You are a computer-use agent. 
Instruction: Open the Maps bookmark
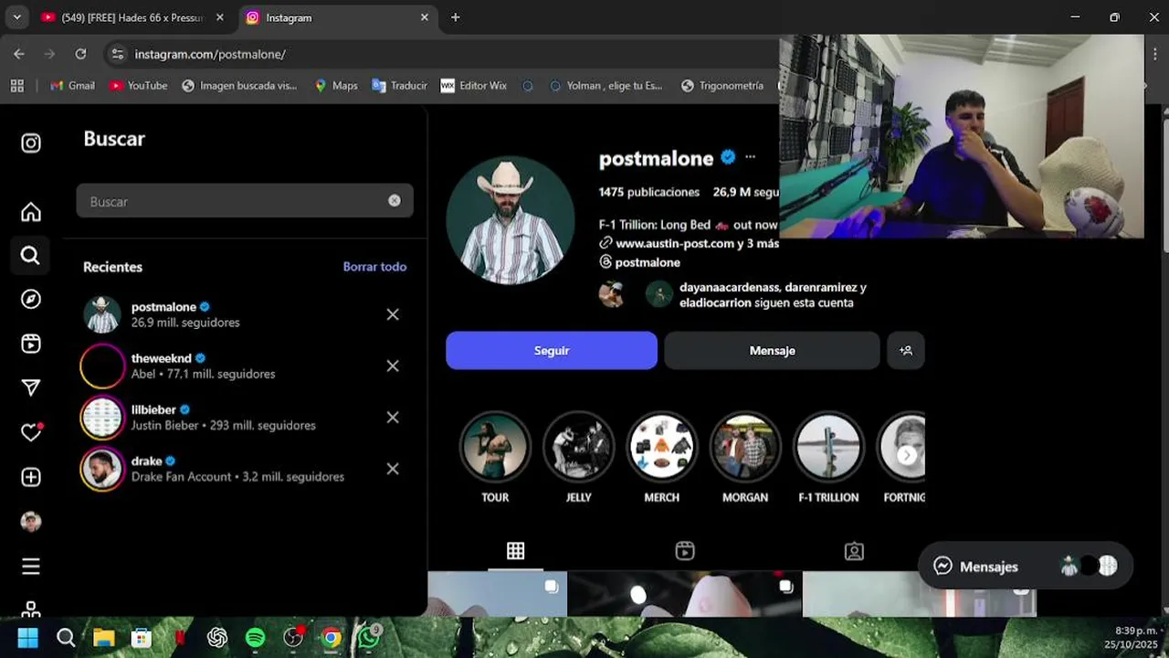click(x=336, y=85)
